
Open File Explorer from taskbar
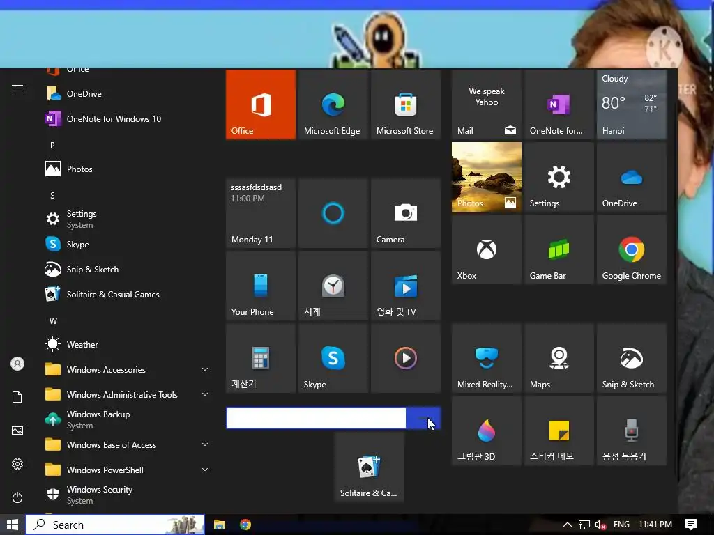coord(220,525)
